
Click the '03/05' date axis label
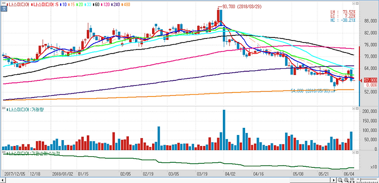click(173, 173)
